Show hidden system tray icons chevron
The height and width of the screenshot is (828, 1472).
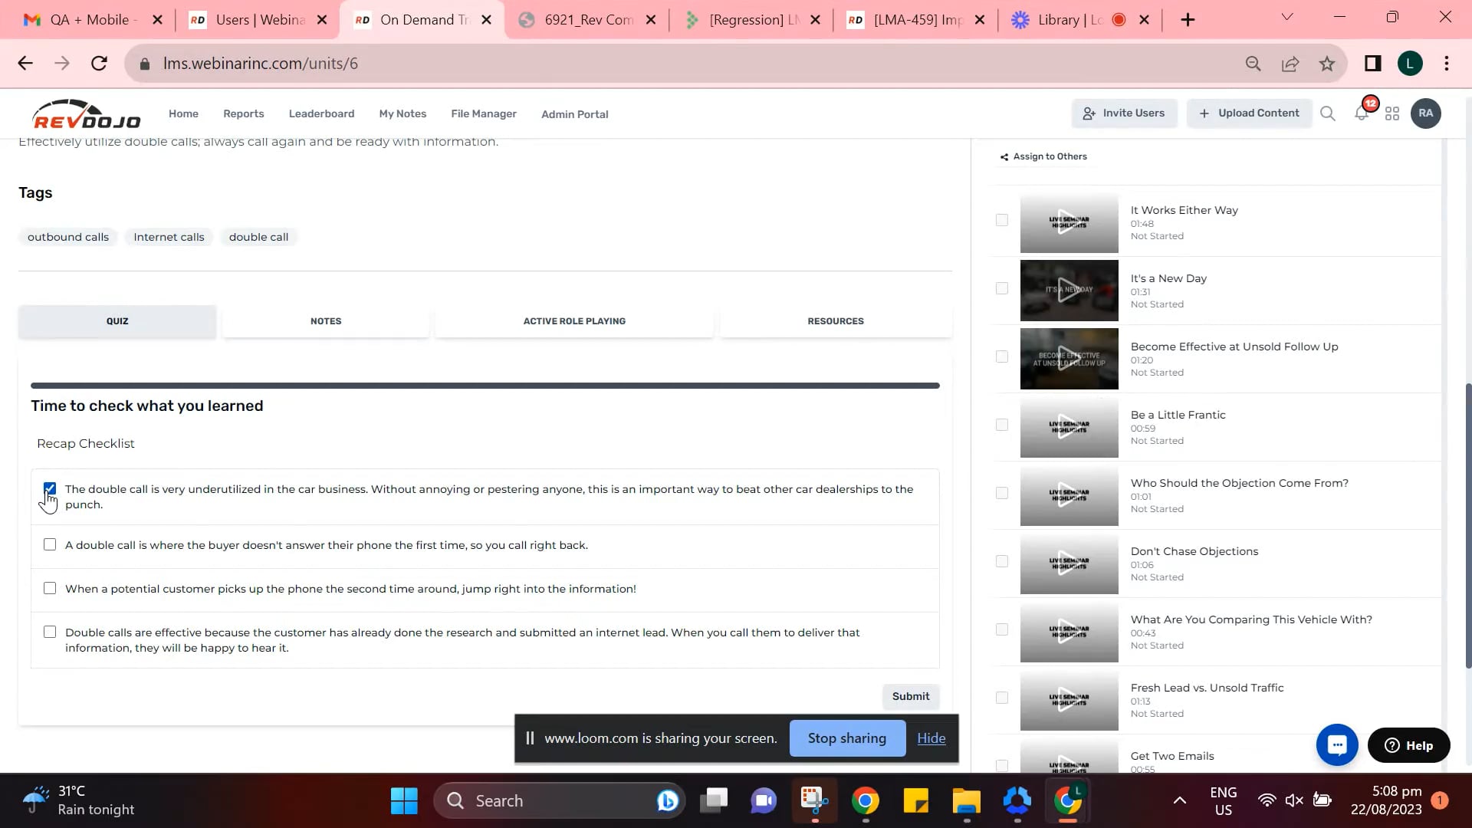(1180, 801)
